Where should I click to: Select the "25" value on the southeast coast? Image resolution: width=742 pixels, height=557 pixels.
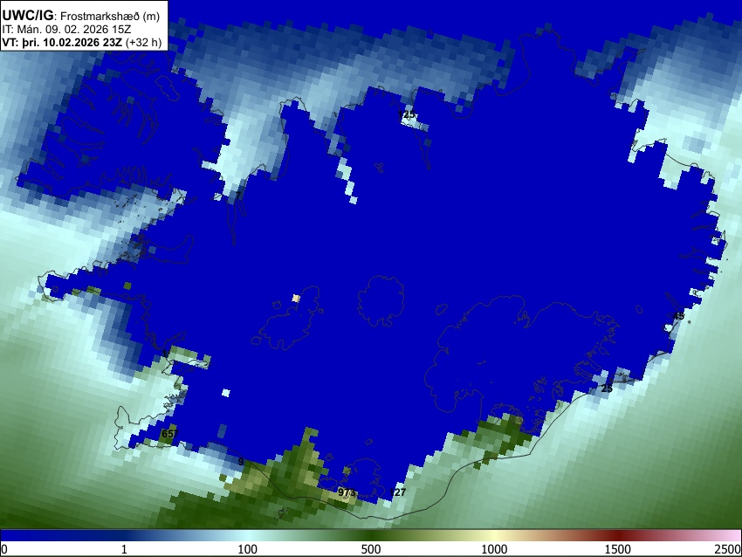(607, 389)
